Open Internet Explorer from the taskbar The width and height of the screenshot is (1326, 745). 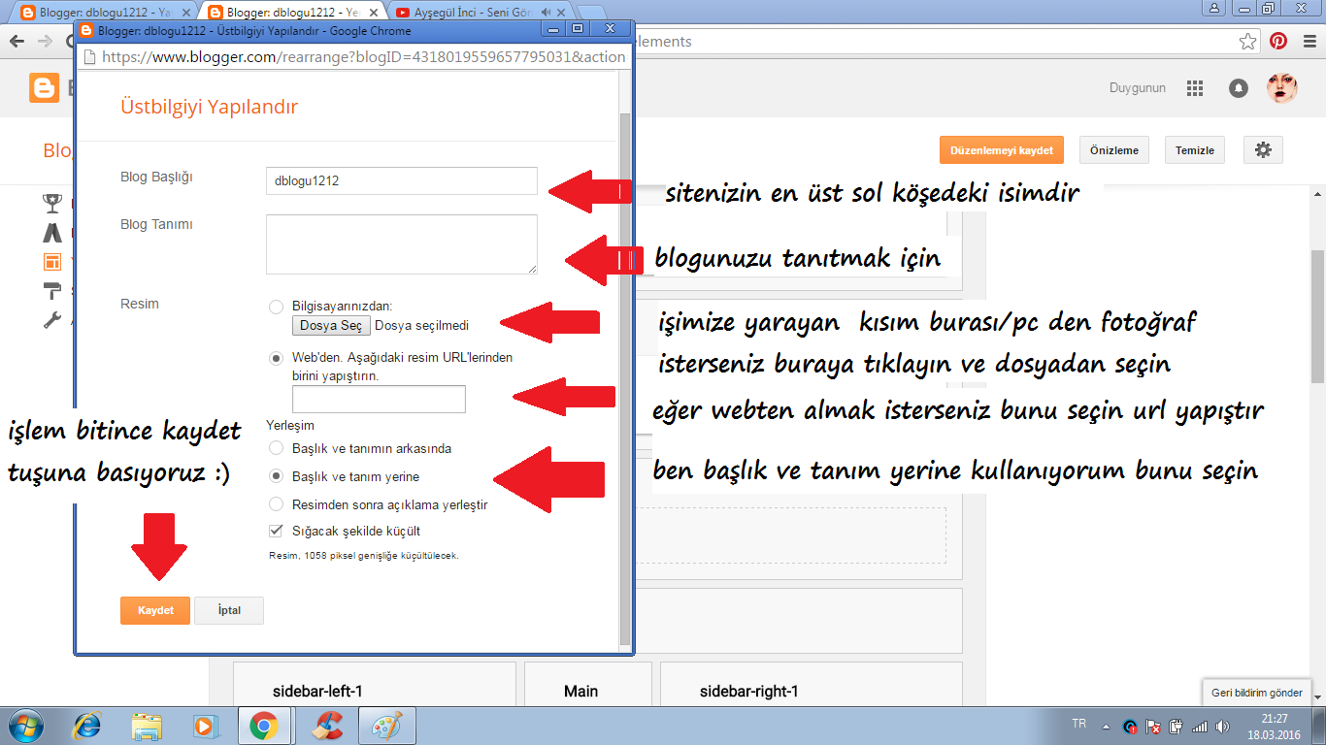88,726
